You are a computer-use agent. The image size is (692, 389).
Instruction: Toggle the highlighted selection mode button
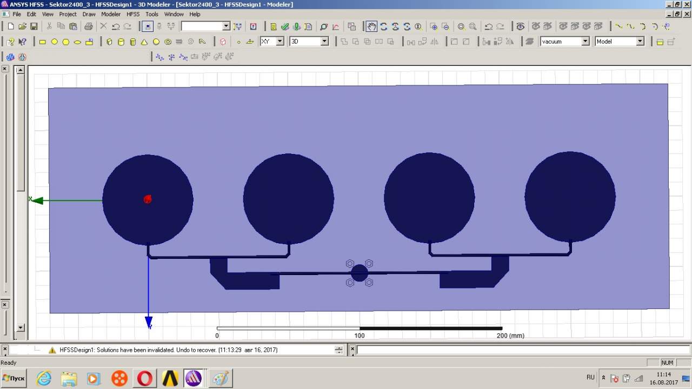[147, 26]
